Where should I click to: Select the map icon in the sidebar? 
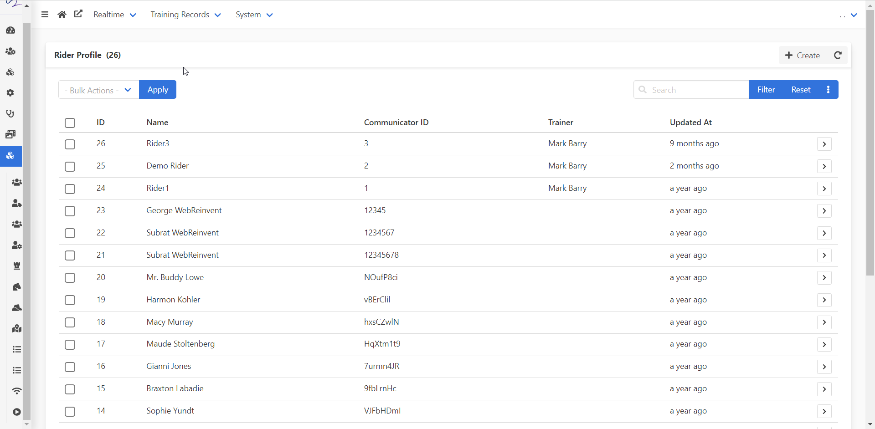(x=17, y=329)
